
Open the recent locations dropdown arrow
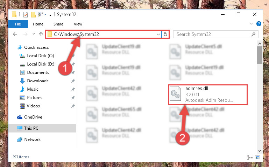pos(34,34)
